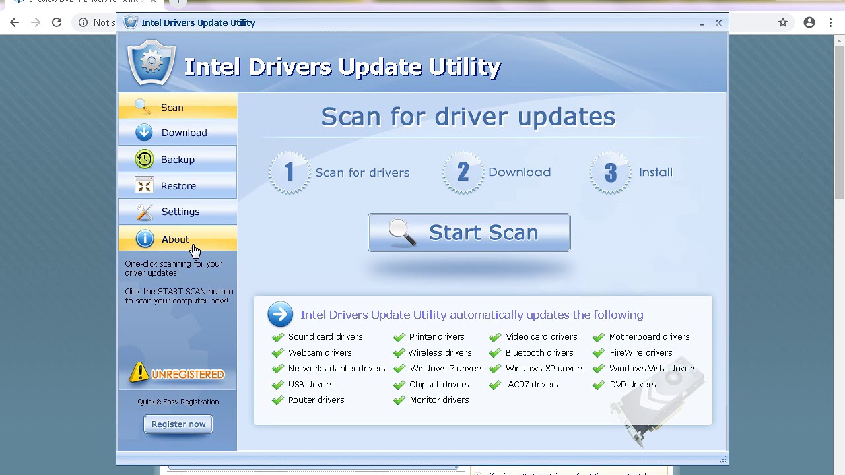Reload the browser page
The height and width of the screenshot is (475, 845).
click(x=57, y=22)
